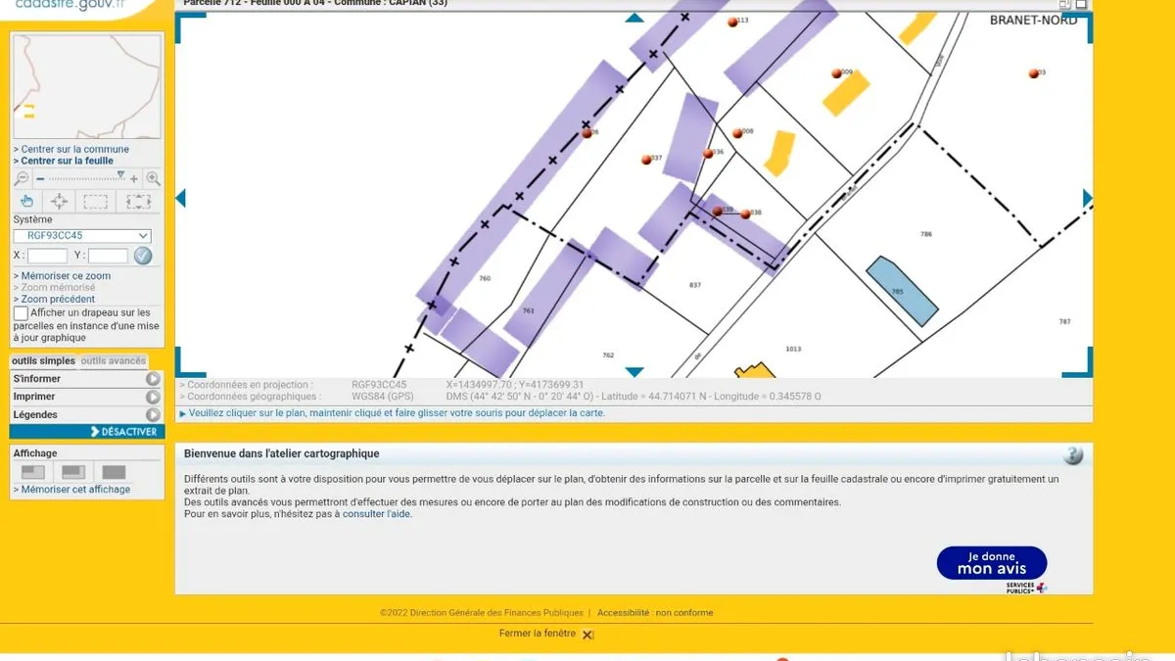Choose the first Affichage layout icon

(x=33, y=473)
